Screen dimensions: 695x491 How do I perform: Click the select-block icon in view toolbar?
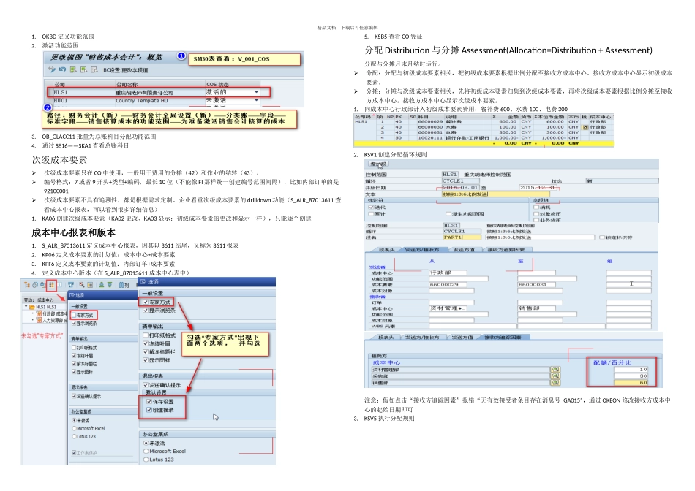[x=83, y=69]
